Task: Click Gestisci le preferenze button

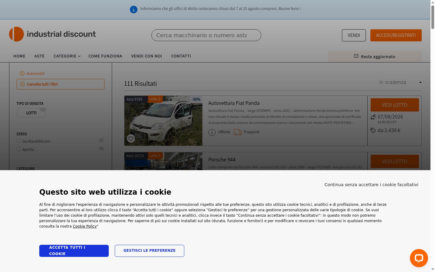Action: (150, 251)
